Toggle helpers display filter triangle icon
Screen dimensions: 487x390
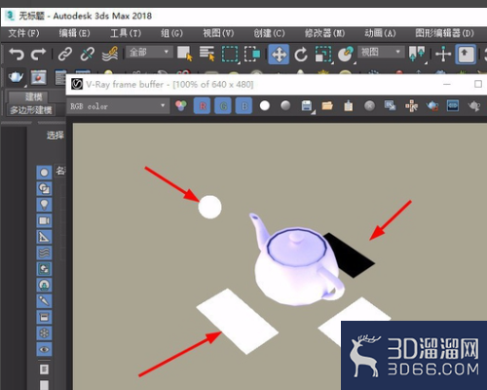[44, 237]
